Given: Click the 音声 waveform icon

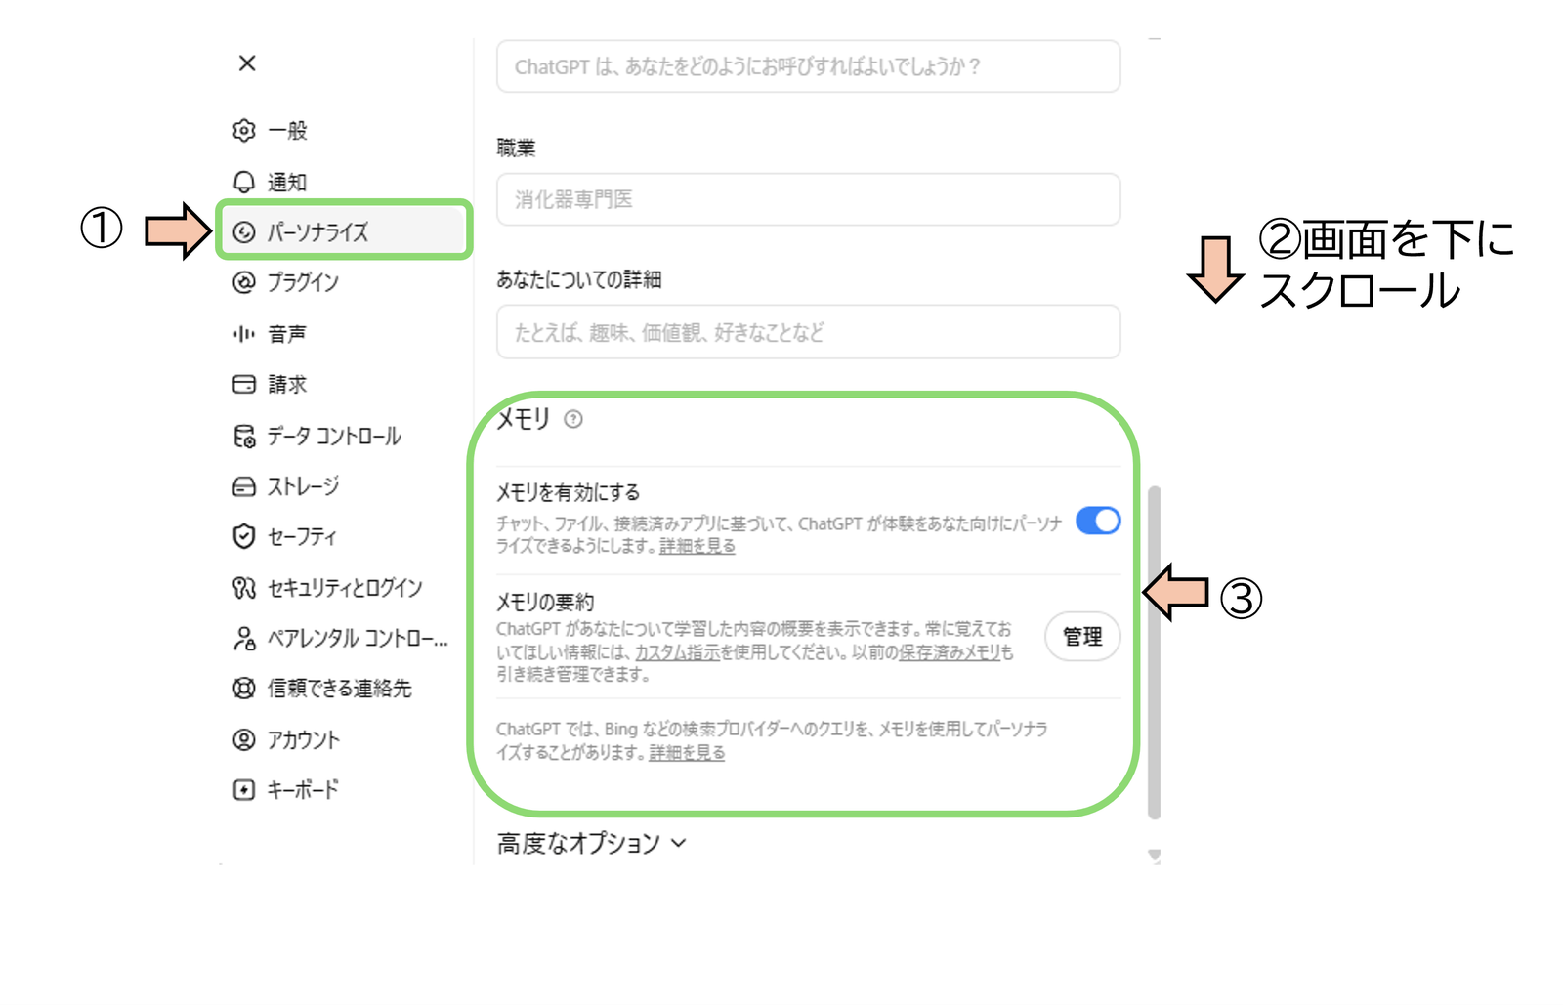Looking at the screenshot, I should (244, 334).
